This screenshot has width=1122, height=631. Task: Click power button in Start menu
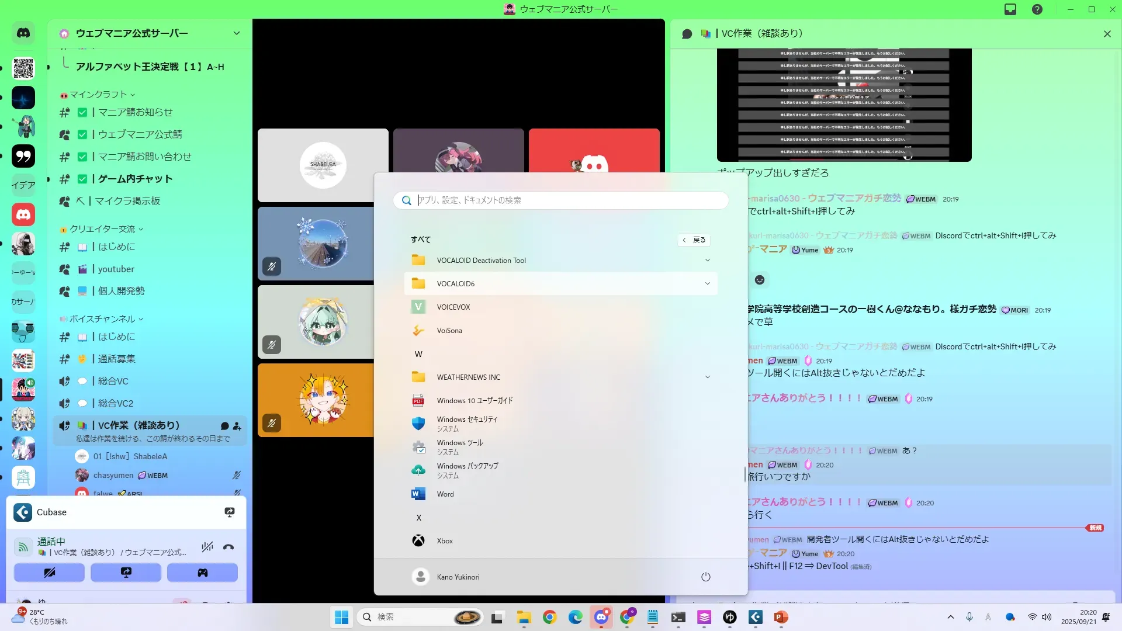pyautogui.click(x=706, y=577)
